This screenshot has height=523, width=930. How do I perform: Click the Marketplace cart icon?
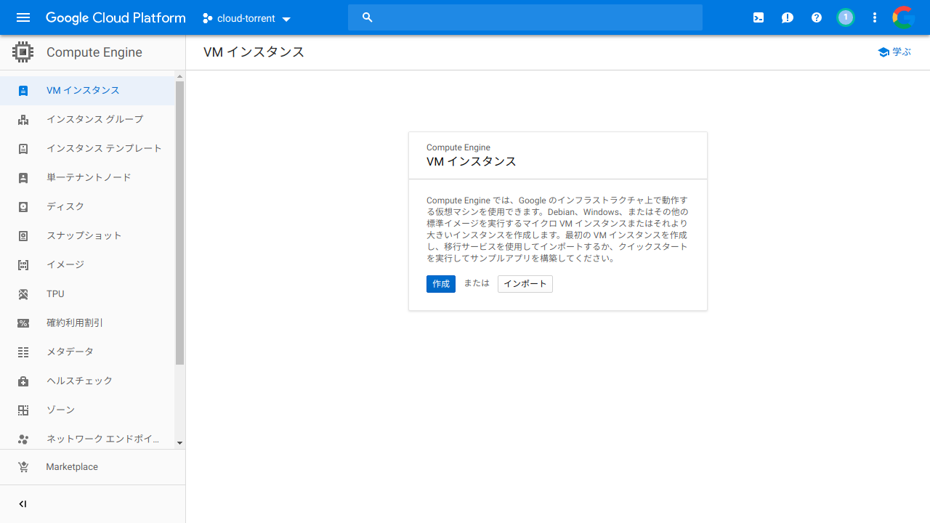click(23, 467)
